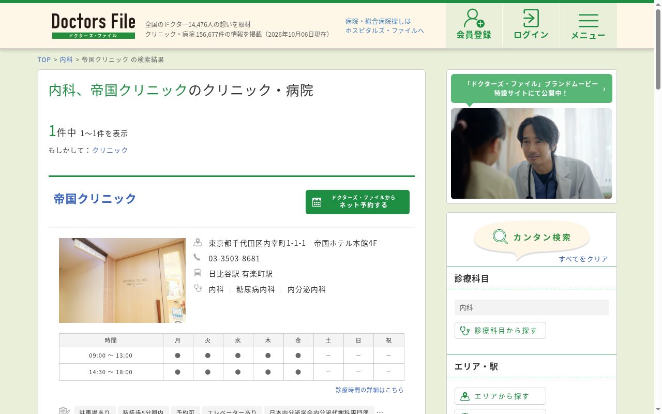The image size is (662, 414).
Task: Click the エレベーターあり feature tag
Action: point(232,412)
